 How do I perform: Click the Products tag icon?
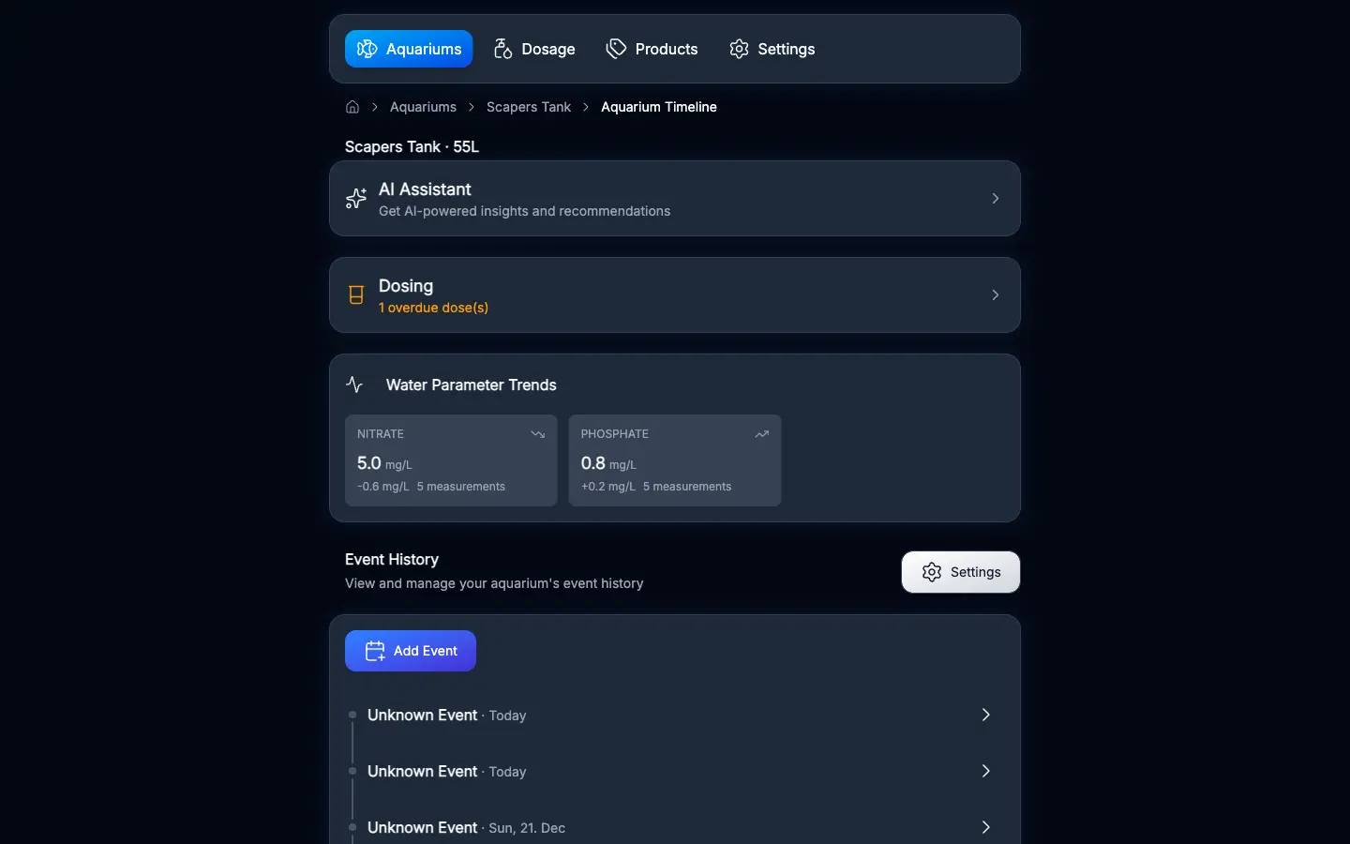pyautogui.click(x=616, y=49)
